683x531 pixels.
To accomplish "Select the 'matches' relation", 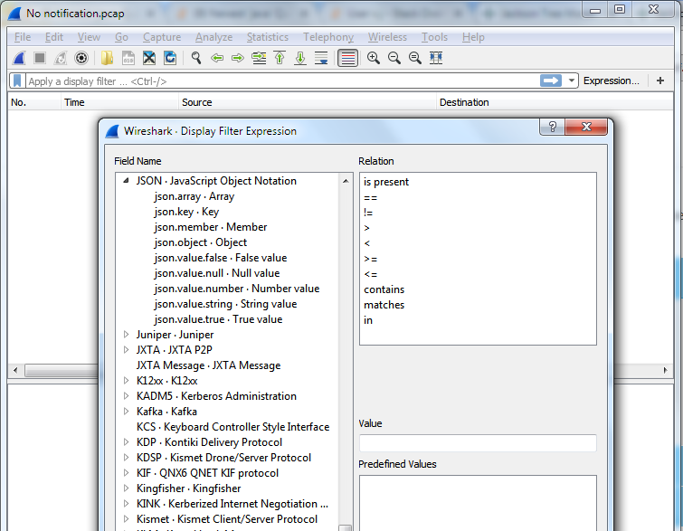I will coord(384,305).
